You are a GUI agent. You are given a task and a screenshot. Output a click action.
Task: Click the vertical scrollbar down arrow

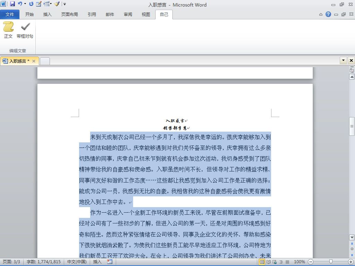tap(352, 238)
